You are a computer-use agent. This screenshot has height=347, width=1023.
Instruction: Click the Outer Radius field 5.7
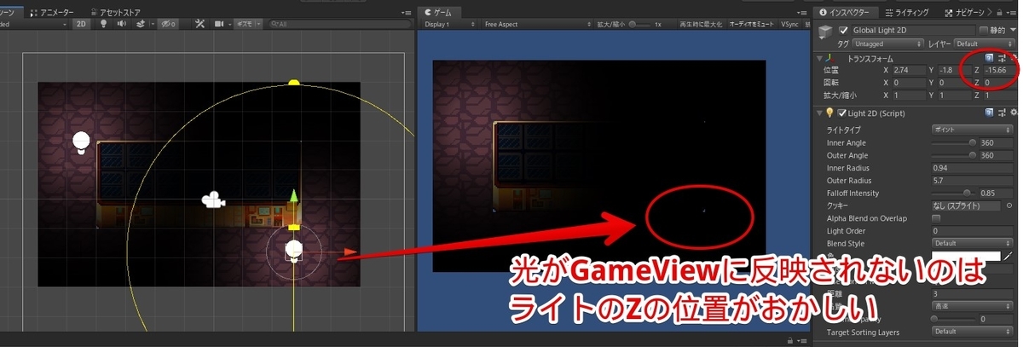coord(973,181)
